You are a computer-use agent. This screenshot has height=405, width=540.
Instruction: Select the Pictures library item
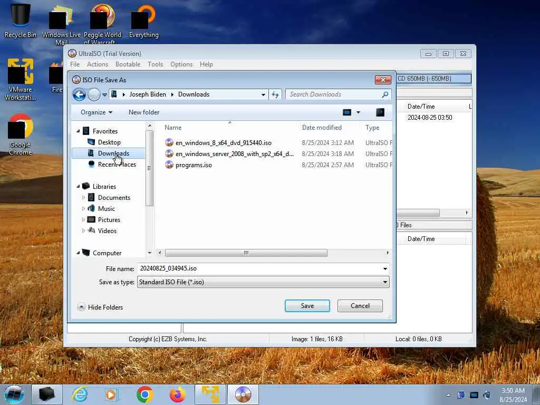[x=109, y=220]
